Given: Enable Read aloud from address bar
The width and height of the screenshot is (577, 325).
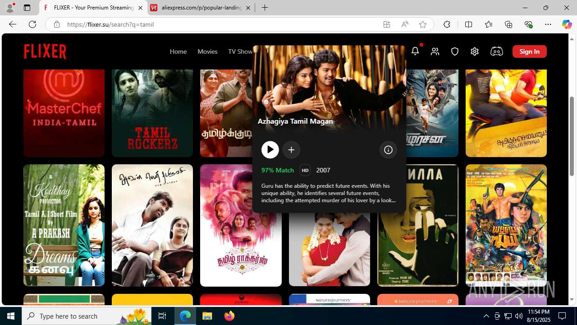Looking at the screenshot, I should pos(405,24).
